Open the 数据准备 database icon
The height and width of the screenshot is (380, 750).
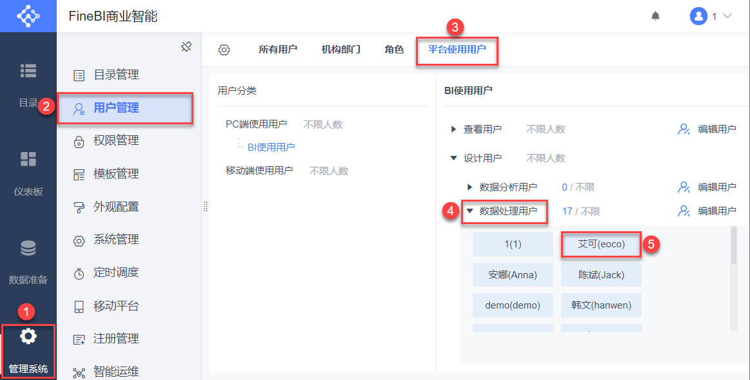(x=28, y=248)
